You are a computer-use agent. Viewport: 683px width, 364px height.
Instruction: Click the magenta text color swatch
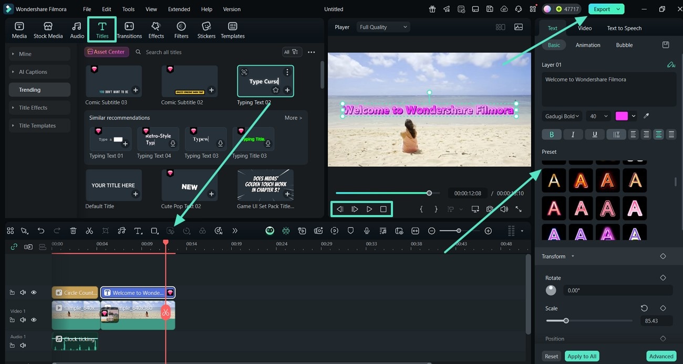(622, 116)
